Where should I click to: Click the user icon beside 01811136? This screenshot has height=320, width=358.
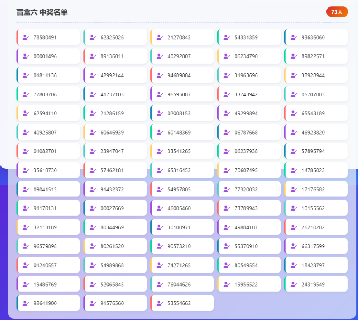26,75
